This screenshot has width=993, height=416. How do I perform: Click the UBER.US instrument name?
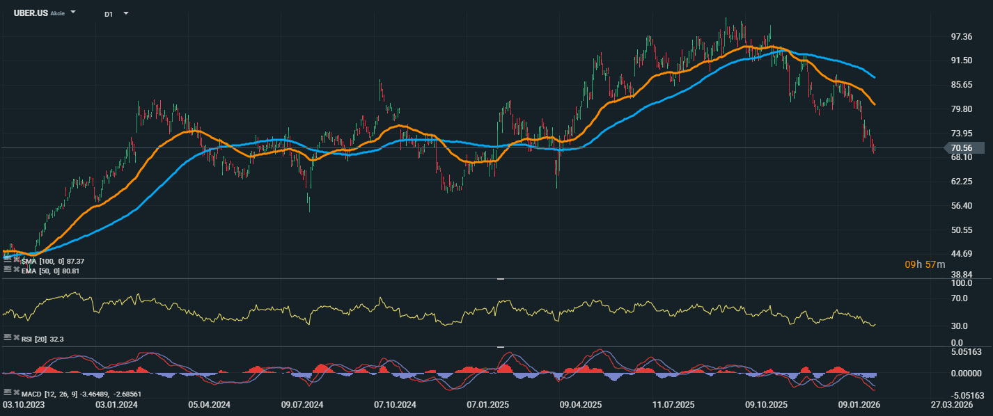(x=31, y=13)
